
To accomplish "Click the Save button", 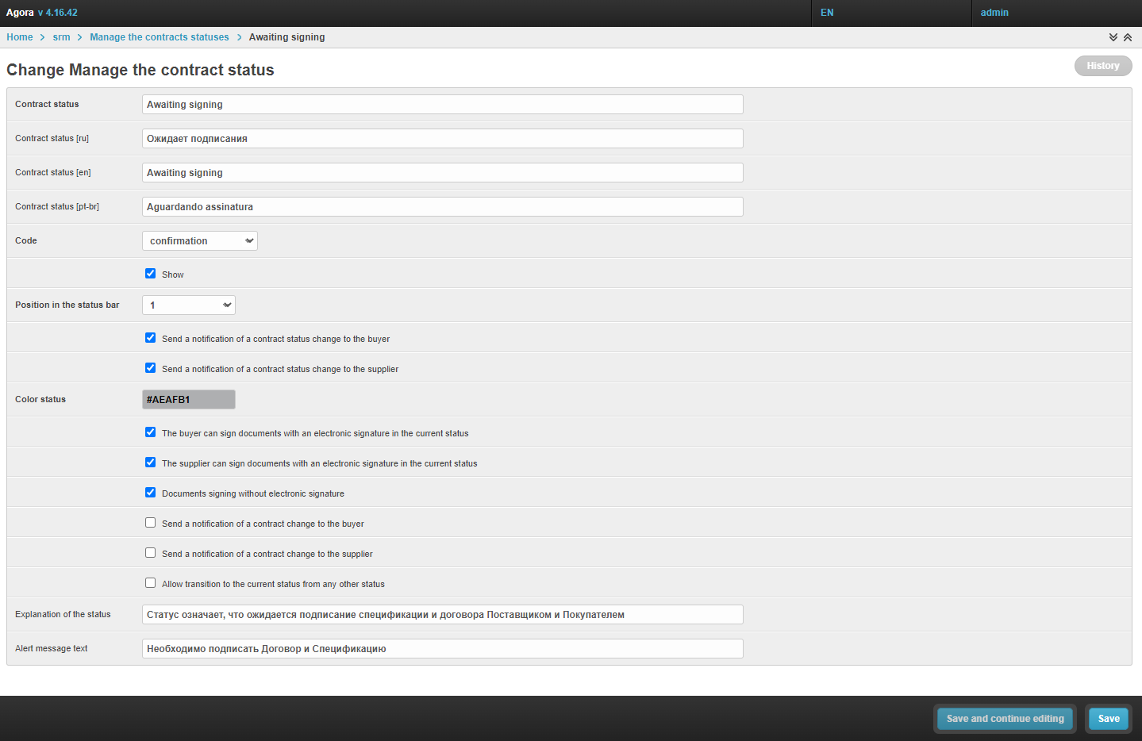I will 1108,719.
